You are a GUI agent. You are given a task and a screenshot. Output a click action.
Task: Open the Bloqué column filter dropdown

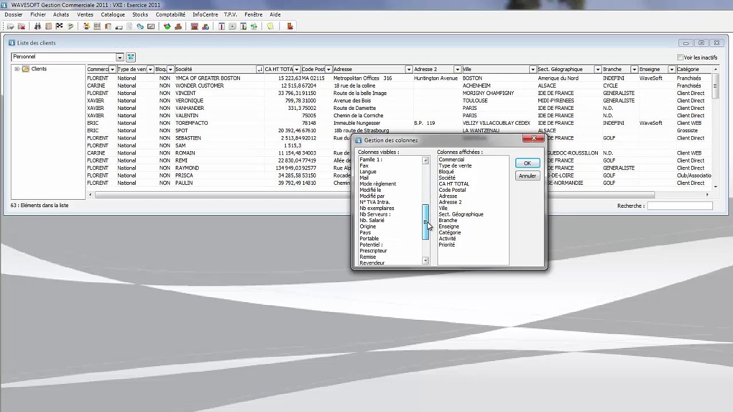pos(170,69)
